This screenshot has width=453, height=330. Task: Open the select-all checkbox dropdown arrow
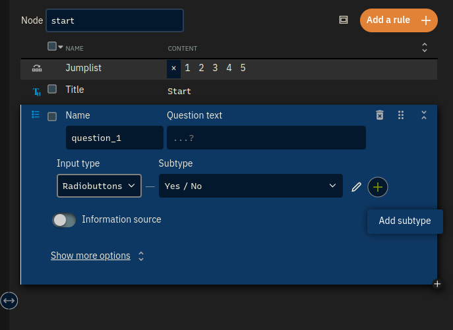(x=61, y=47)
